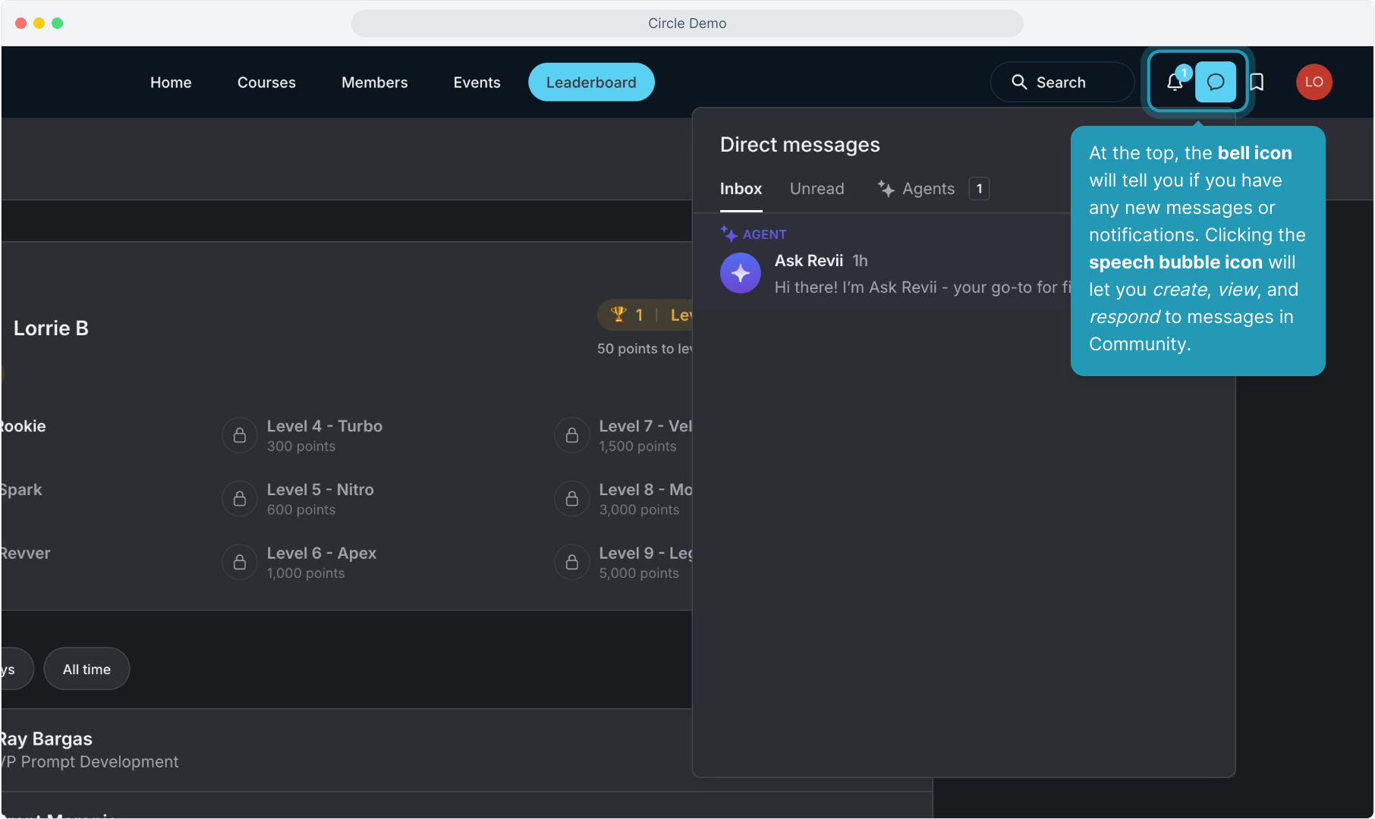Click the Search field
The height and width of the screenshot is (819, 1375).
tap(1062, 82)
